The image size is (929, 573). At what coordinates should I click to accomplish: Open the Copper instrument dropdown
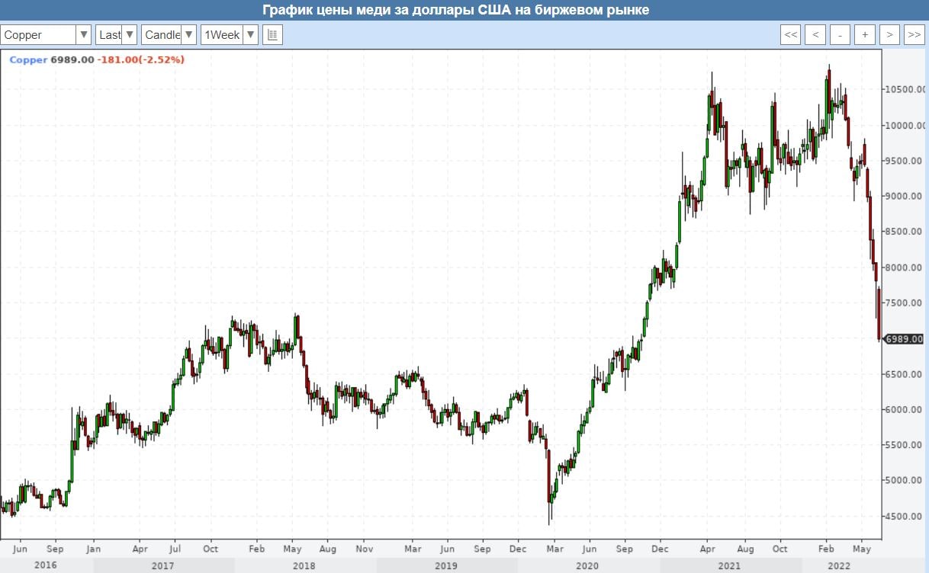(x=46, y=35)
